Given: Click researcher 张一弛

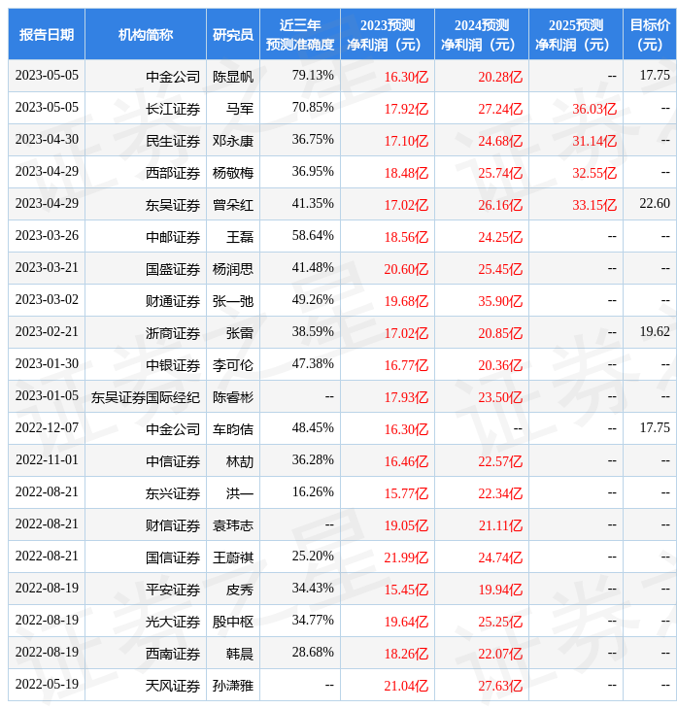Looking at the screenshot, I should [x=233, y=302].
